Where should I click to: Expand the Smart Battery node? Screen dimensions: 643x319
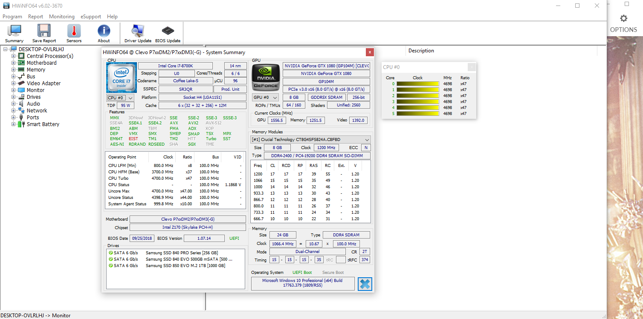coord(13,124)
